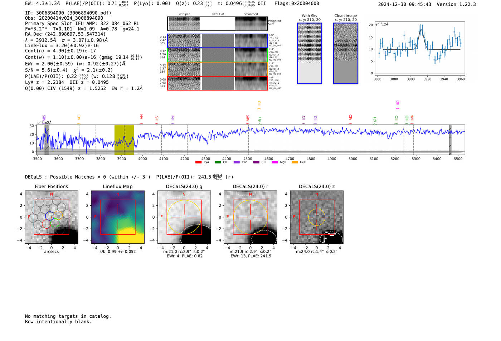Click the OII green legend swatch
Screen dimensions: 501x341
pyautogui.click(x=218, y=162)
